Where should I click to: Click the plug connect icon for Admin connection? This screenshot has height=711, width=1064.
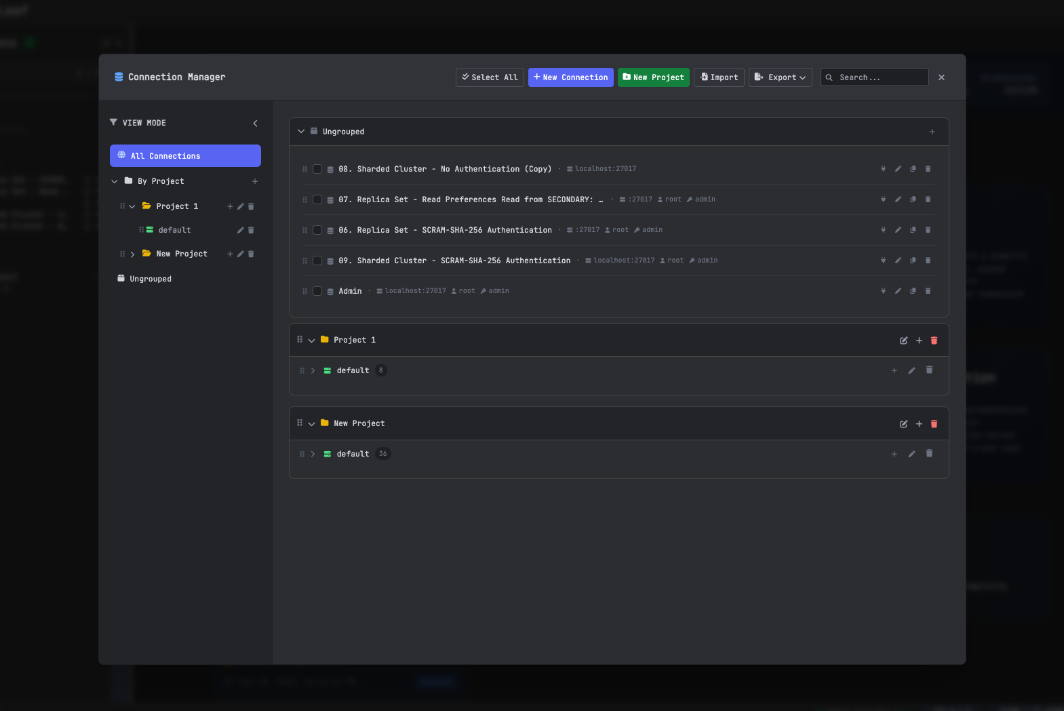883,291
